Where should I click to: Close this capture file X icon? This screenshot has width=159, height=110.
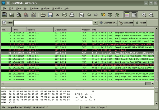[58, 15]
